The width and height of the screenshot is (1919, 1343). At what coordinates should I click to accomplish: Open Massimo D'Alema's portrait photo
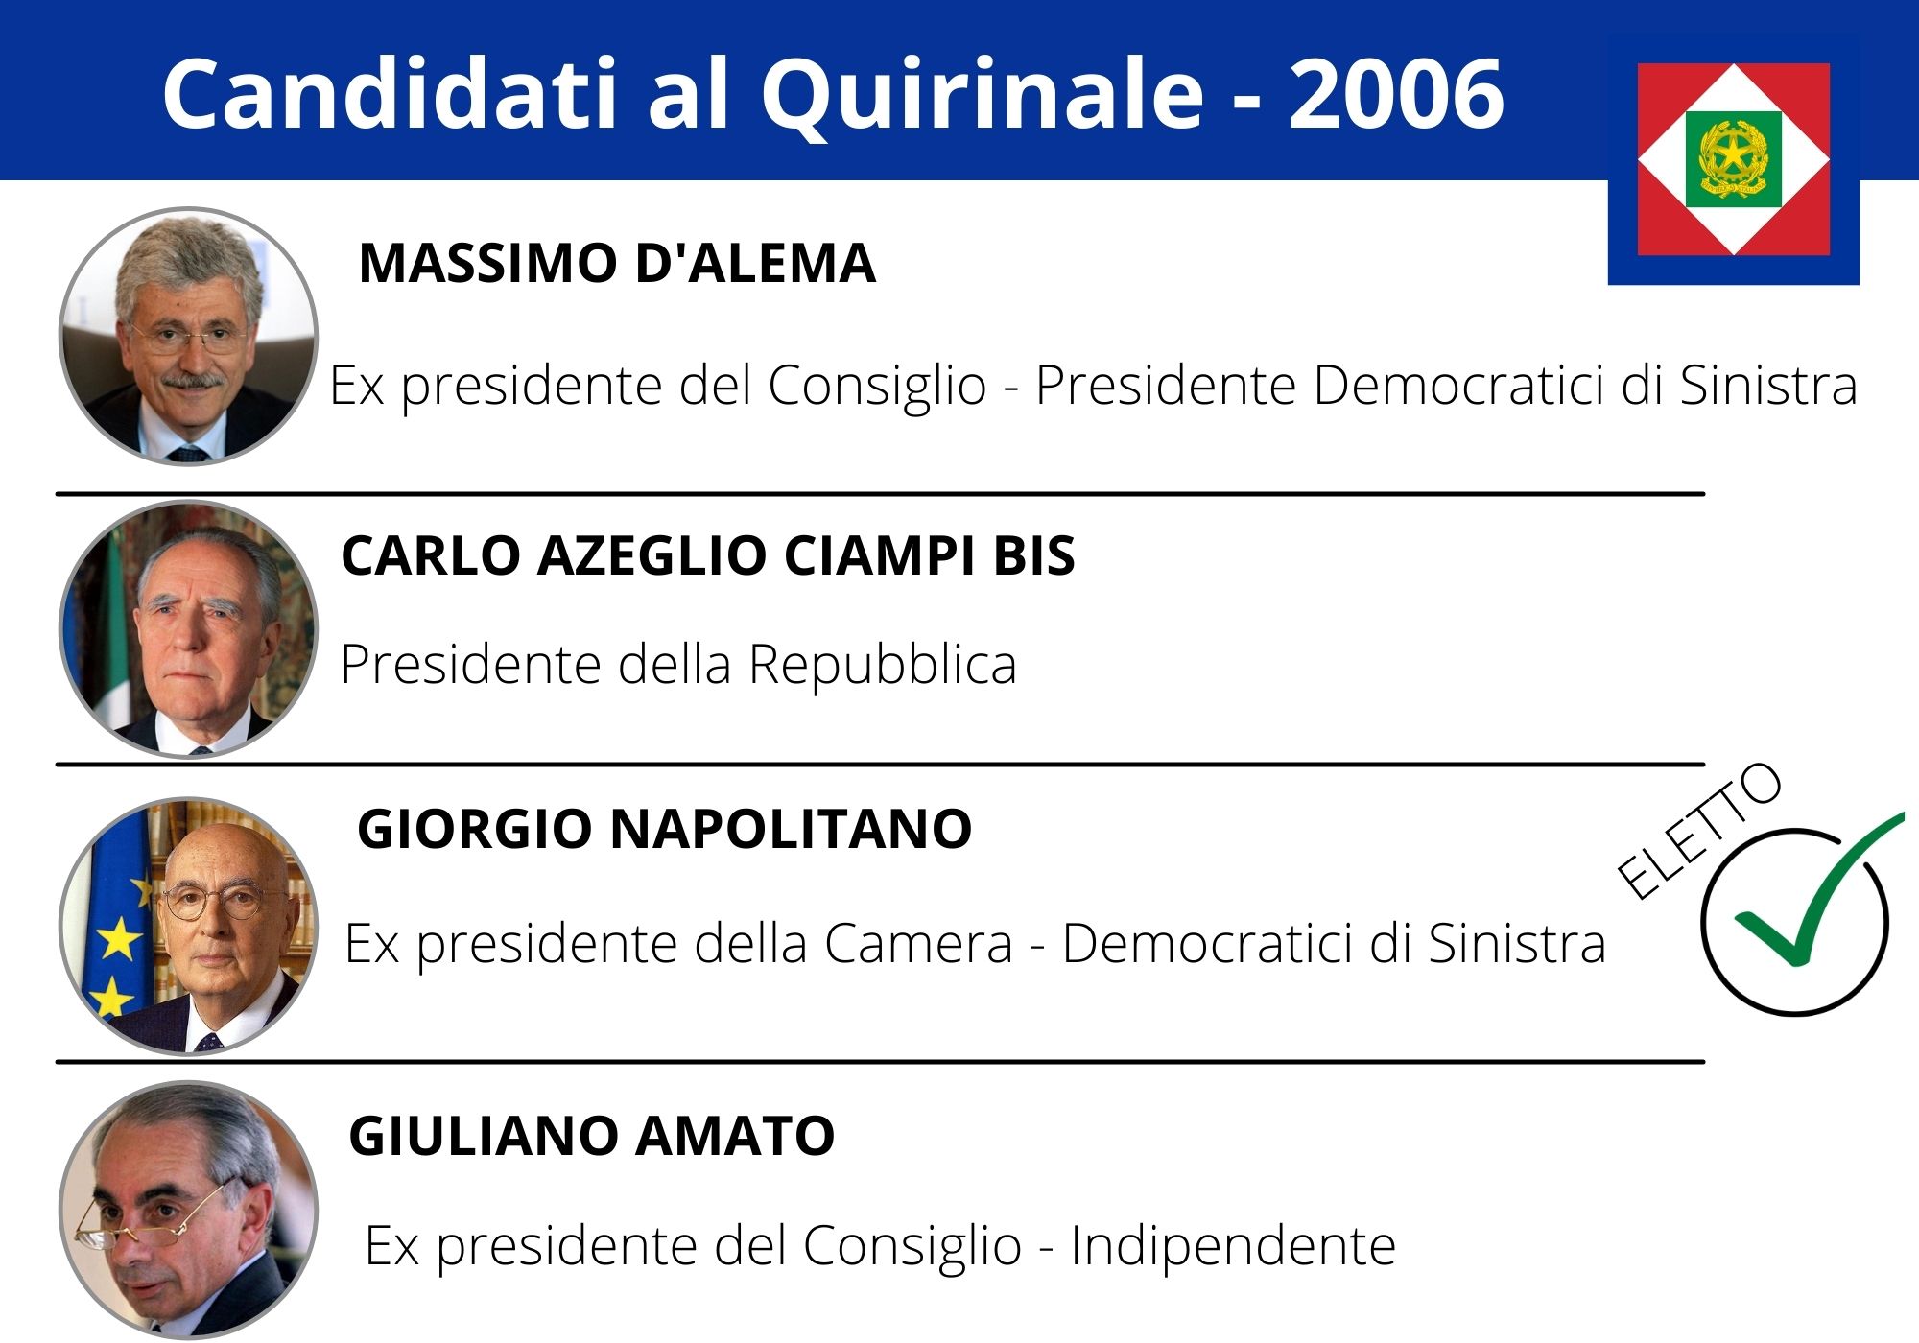click(x=188, y=337)
